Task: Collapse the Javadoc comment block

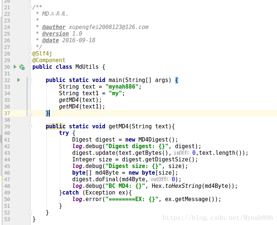Action: [30, 8]
